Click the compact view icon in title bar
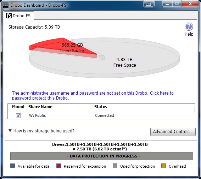This screenshot has height=179, width=201. pos(149,4)
